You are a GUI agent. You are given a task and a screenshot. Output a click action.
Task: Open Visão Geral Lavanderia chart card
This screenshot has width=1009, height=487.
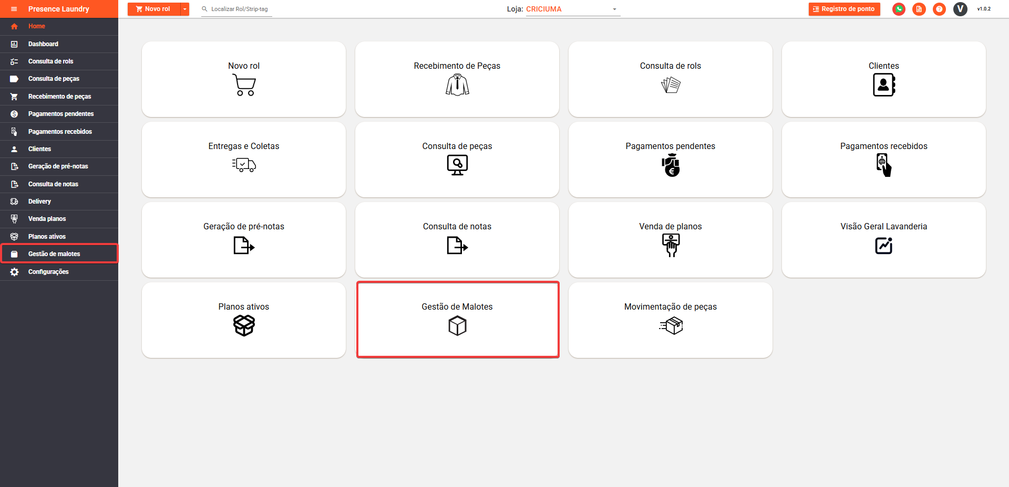(883, 240)
